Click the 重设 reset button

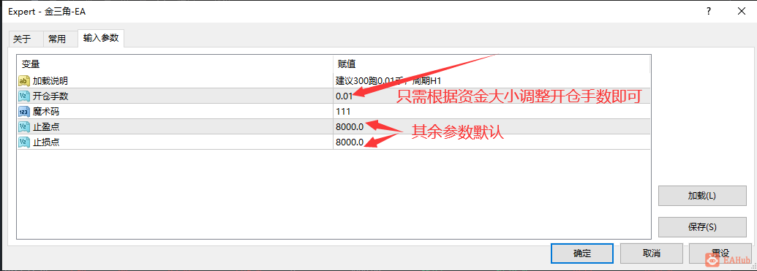coord(720,253)
